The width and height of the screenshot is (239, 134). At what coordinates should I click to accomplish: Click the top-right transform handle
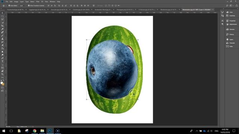(138, 40)
